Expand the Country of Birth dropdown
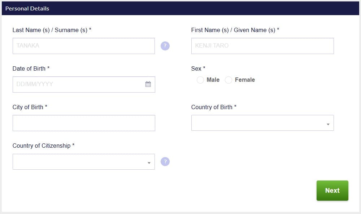The width and height of the screenshot is (361, 214). pos(262,123)
